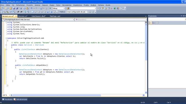Open the Lista de errores panel tab
Image resolution: width=186 pixels, height=104 pixels.
pyautogui.click(x=20, y=99)
